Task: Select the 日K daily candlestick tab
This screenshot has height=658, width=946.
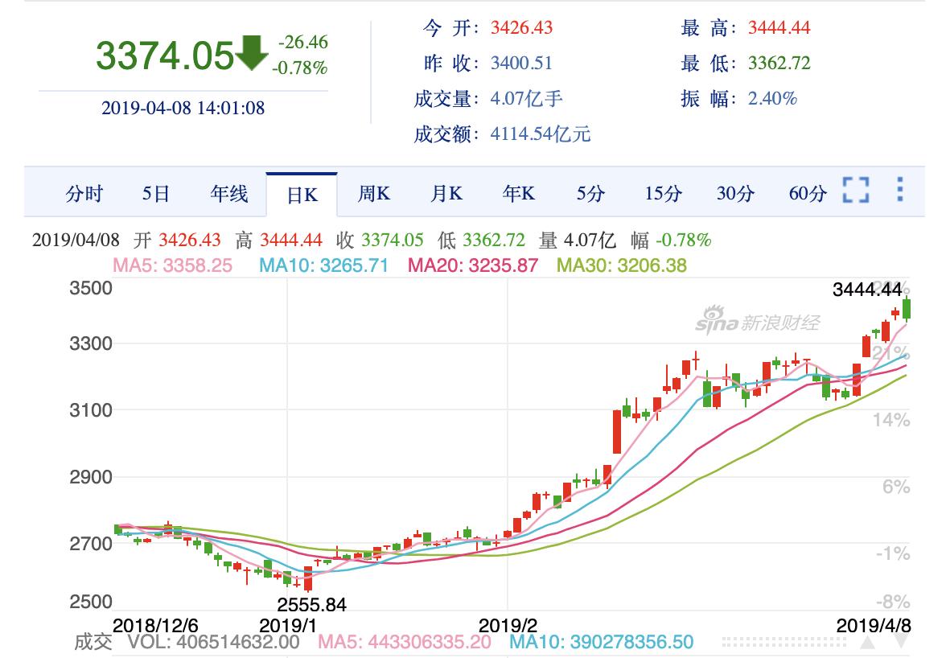Action: coord(302,195)
